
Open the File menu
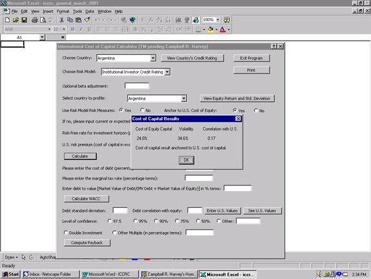tap(14, 12)
